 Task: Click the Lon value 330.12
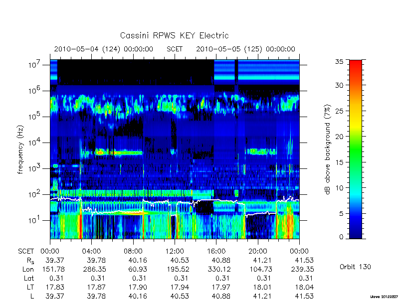(219, 269)
